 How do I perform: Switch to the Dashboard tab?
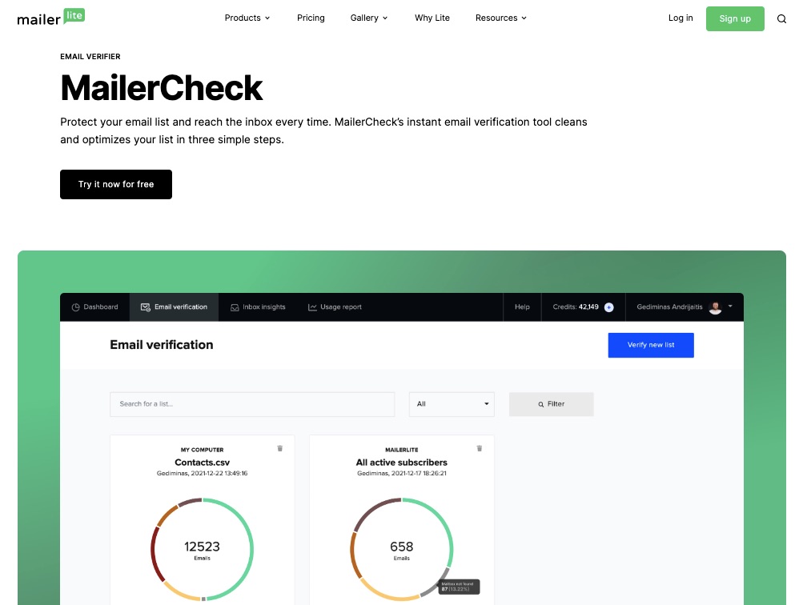[x=94, y=307]
